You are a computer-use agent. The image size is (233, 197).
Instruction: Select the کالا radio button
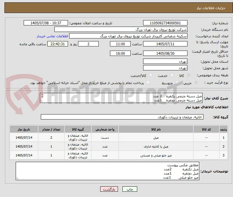(188, 75)
